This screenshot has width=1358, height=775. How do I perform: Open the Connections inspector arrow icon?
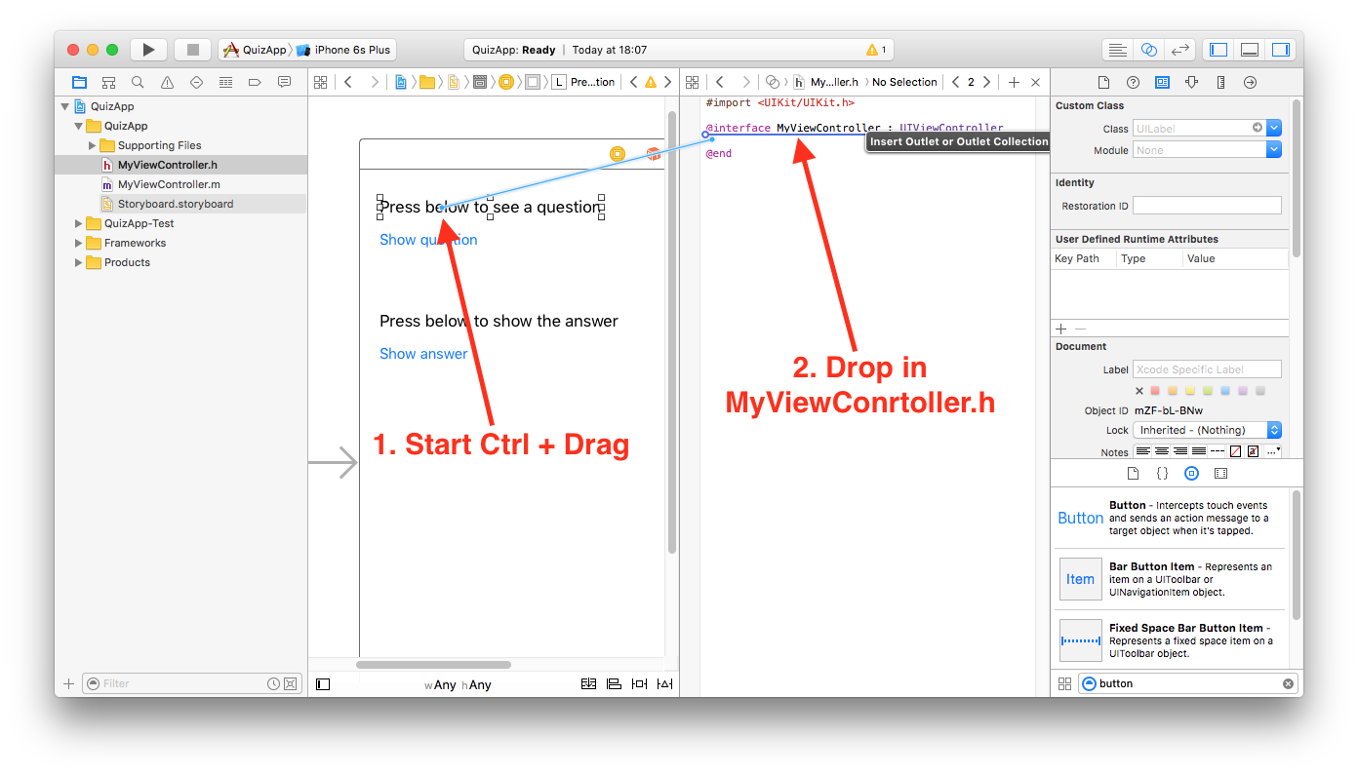coord(1250,82)
